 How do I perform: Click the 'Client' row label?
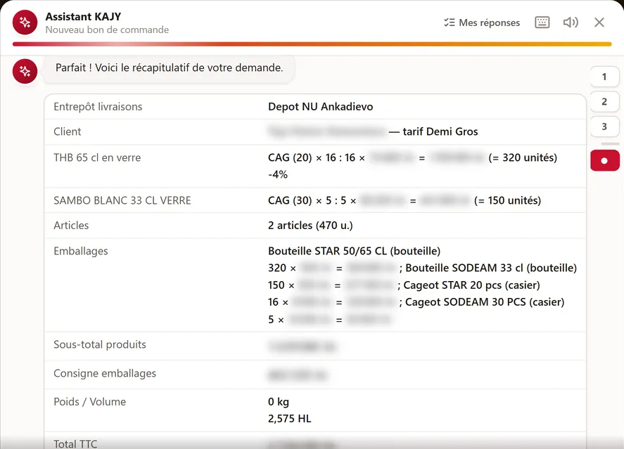pyautogui.click(x=68, y=131)
